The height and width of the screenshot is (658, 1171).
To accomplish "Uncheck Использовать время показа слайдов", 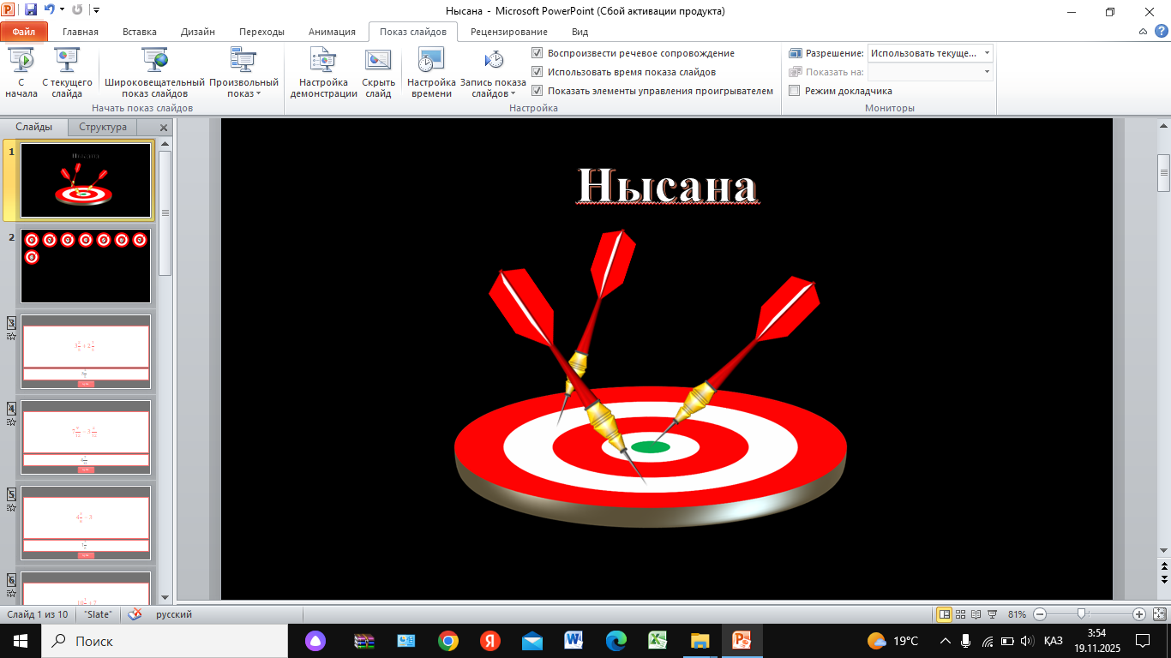I will click(537, 72).
